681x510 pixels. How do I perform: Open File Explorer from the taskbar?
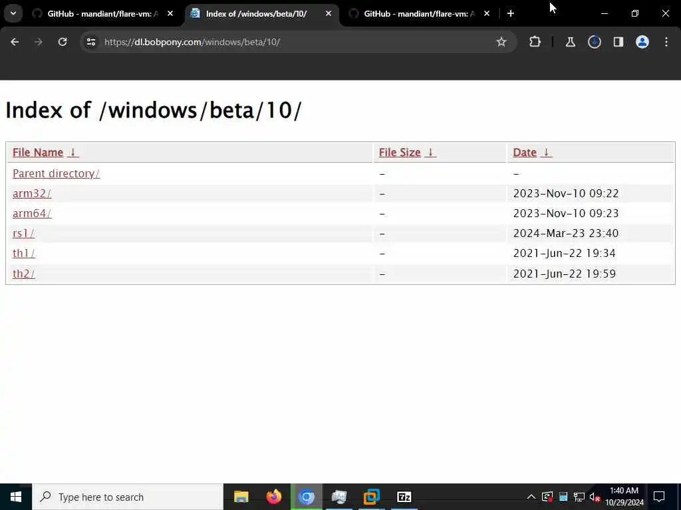coord(241,497)
